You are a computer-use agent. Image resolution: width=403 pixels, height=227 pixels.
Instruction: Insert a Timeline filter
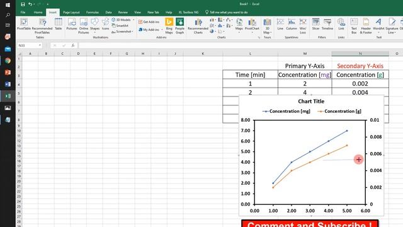pyautogui.click(x=327, y=24)
